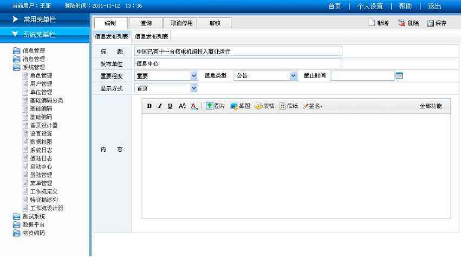This screenshot has width=461, height=257.
Task: Open 语言设置 in the tree
Action: click(x=38, y=134)
